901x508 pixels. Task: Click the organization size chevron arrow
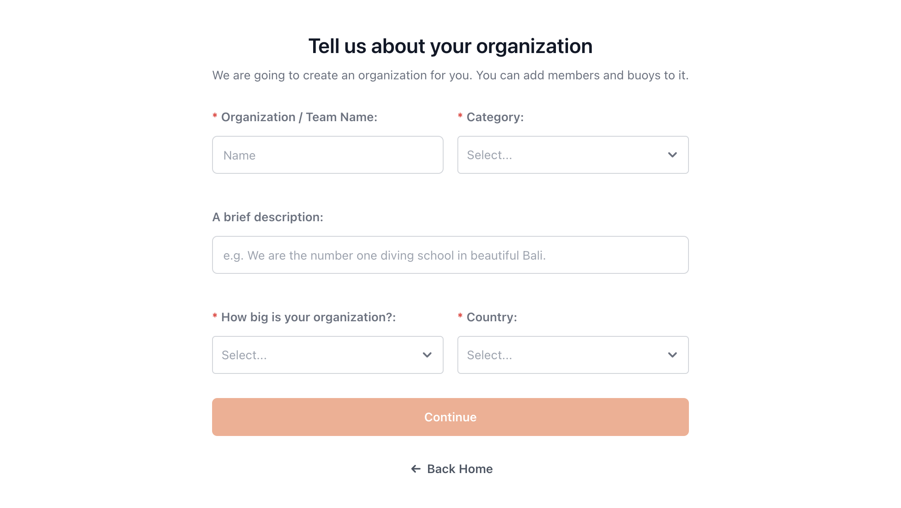coord(427,355)
